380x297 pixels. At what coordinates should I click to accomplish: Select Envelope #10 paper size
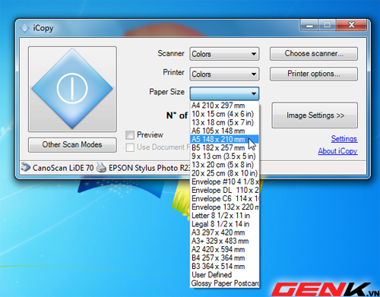pyautogui.click(x=224, y=182)
